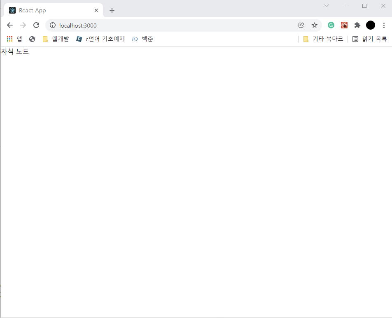Open the red extension icon
392x318 pixels.
click(344, 25)
